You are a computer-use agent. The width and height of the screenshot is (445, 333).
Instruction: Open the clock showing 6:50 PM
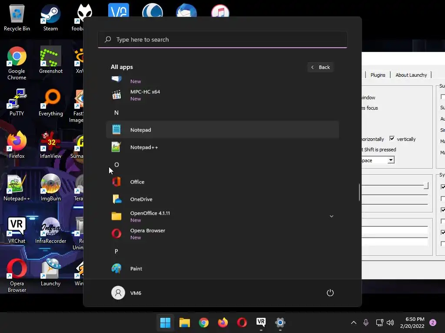point(412,323)
